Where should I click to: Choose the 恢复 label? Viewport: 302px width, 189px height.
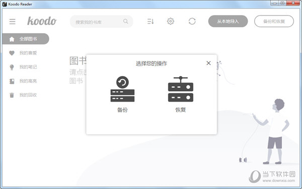(181, 110)
